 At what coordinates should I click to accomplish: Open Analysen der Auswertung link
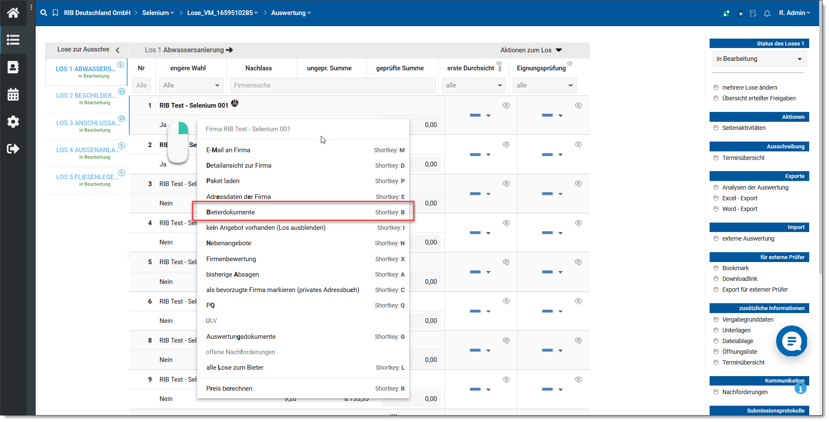755,187
